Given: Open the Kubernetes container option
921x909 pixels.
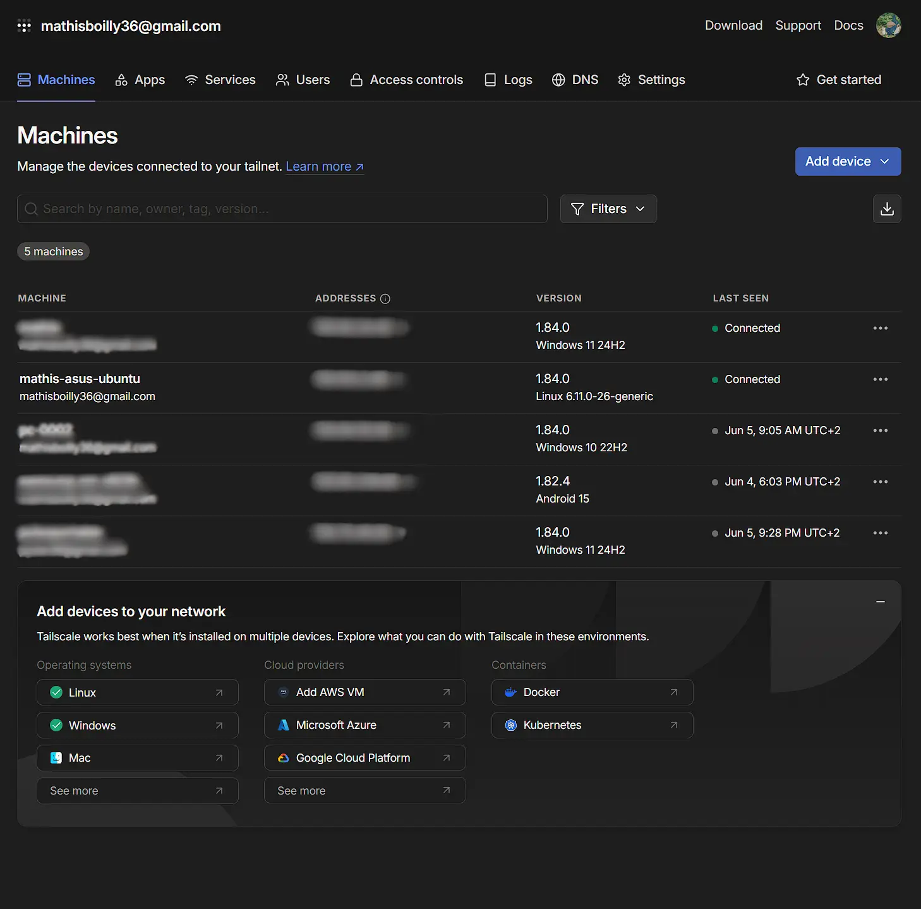Looking at the screenshot, I should pos(592,725).
